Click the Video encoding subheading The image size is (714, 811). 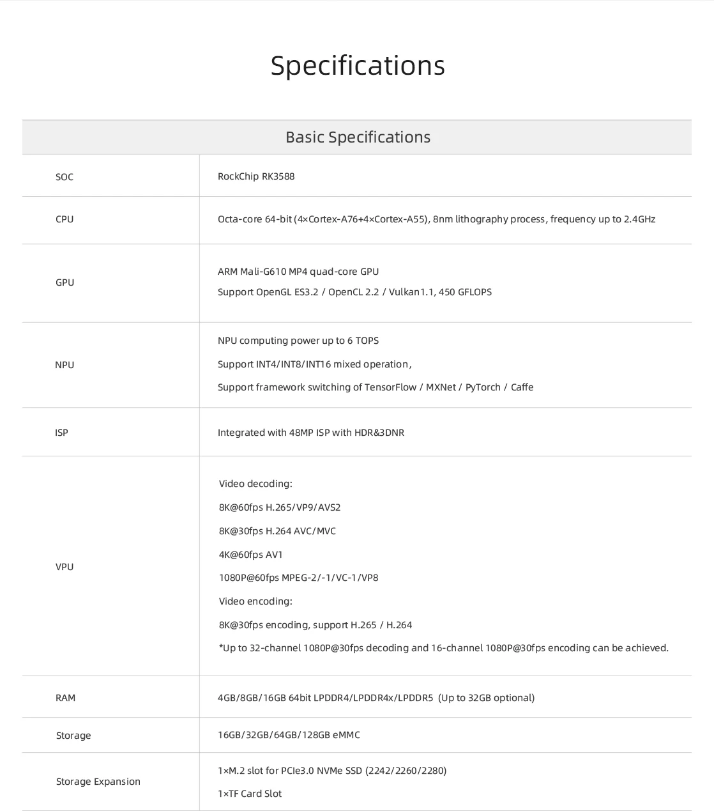coord(255,601)
